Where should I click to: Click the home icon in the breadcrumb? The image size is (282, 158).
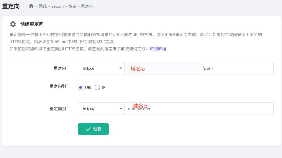click(x=31, y=6)
